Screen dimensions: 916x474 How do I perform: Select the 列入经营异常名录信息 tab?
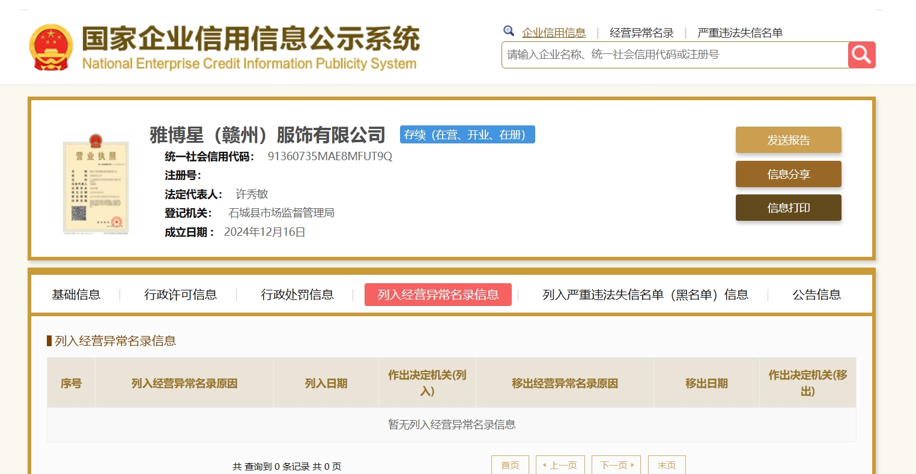click(x=438, y=295)
